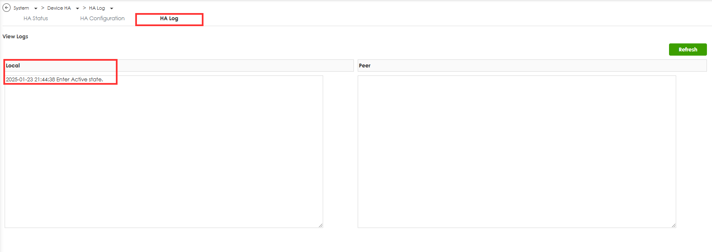Select the HA Log tab
The height and width of the screenshot is (252, 712).
coord(169,19)
